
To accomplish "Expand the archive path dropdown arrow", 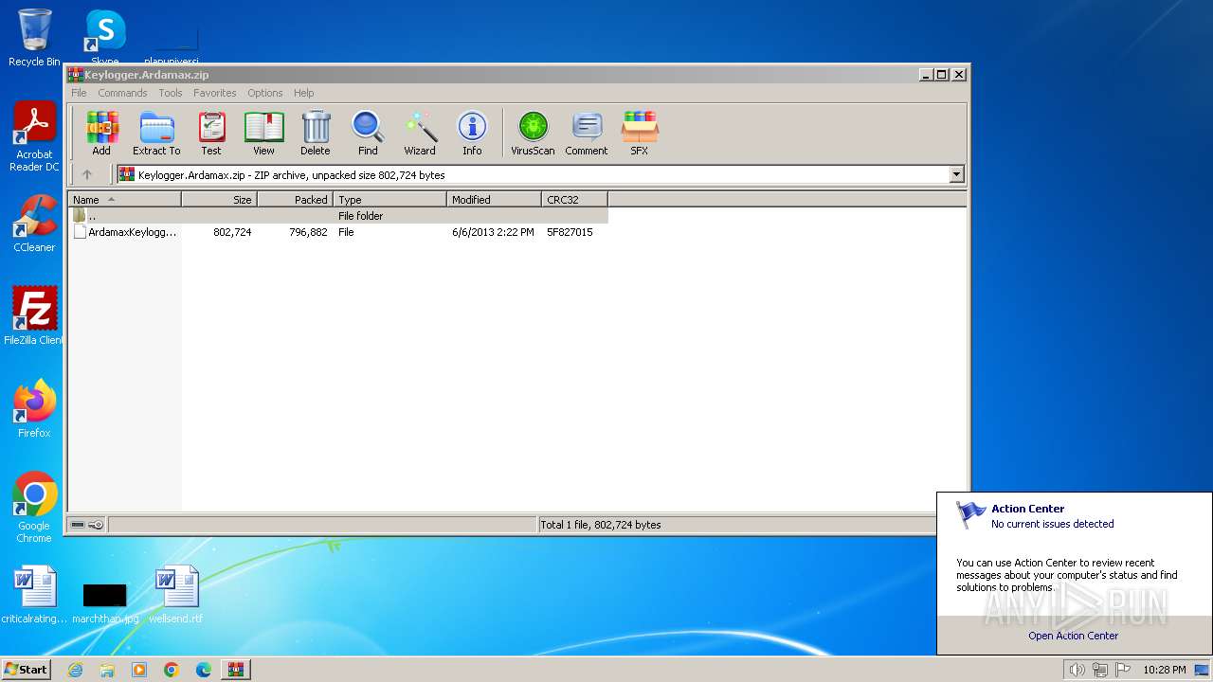I will 956,174.
